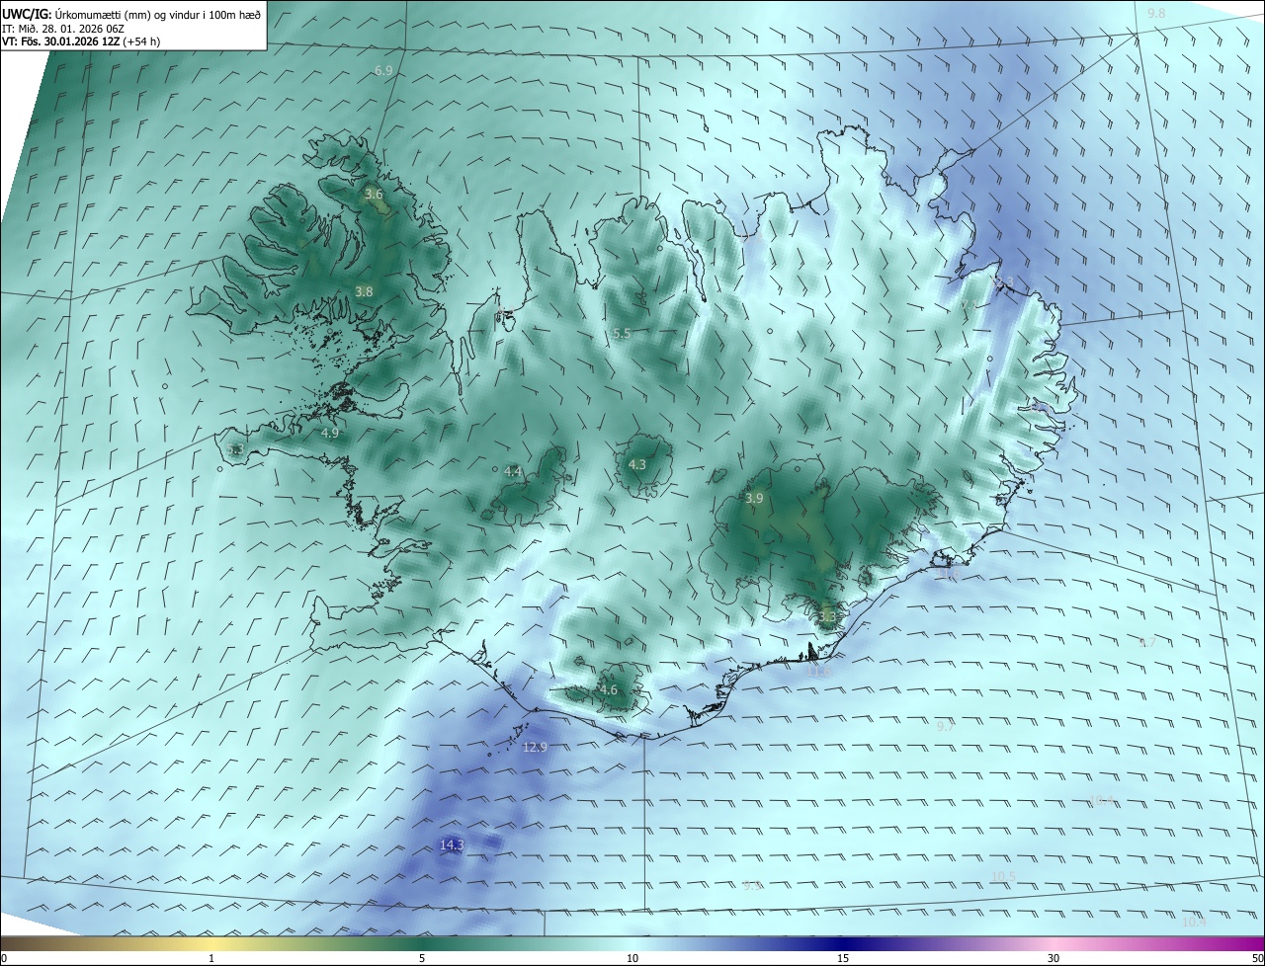Click the 4.3 value inside the central glacier
This screenshot has height=966, width=1265.
637,464
